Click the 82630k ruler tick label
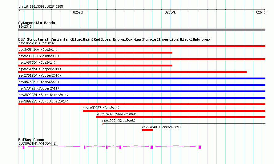This screenshot has height=164, width=274. [x=170, y=12]
